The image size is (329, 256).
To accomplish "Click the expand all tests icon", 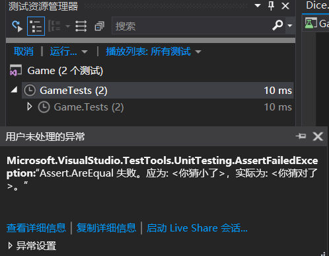I will 81,26.
